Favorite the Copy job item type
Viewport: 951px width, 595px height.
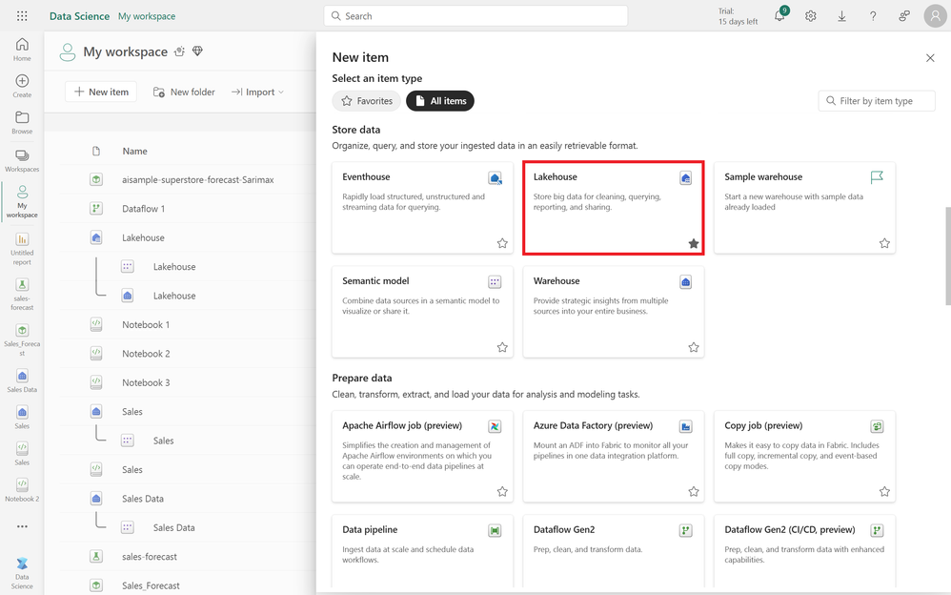885,492
